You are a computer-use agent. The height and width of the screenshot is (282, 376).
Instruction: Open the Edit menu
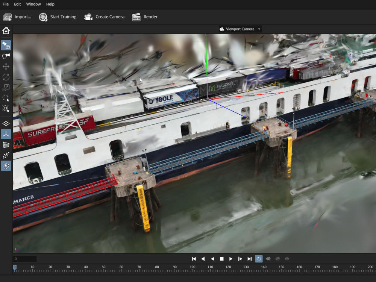click(17, 4)
